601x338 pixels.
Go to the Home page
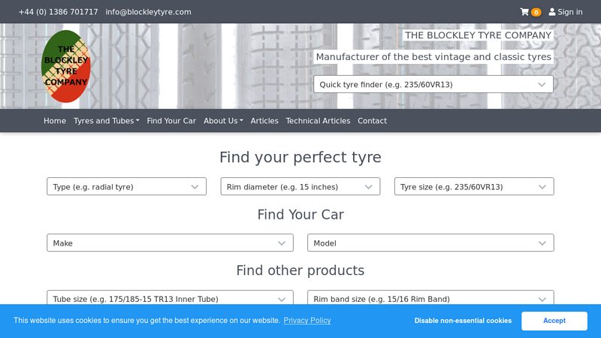[x=55, y=121]
